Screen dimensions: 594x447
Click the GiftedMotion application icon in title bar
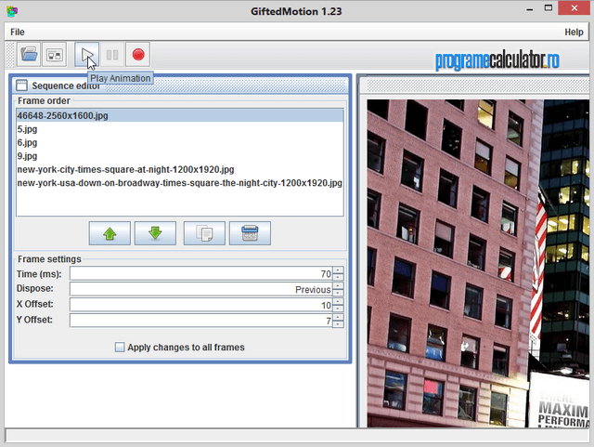pos(12,11)
